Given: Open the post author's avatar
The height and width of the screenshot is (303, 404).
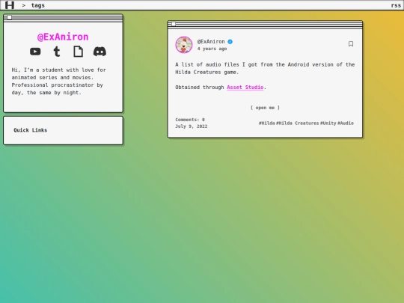Looking at the screenshot, I should [x=184, y=45].
